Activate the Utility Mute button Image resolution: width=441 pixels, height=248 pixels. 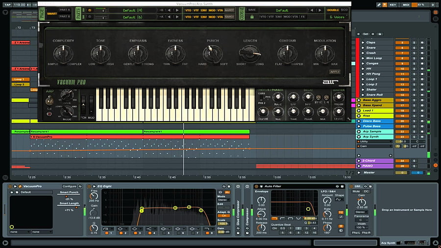[356, 191]
